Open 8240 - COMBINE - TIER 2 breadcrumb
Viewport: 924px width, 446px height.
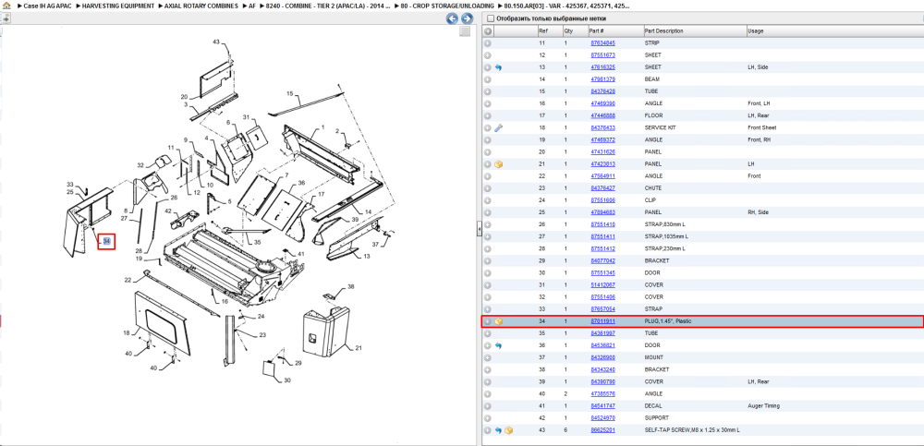pyautogui.click(x=328, y=6)
